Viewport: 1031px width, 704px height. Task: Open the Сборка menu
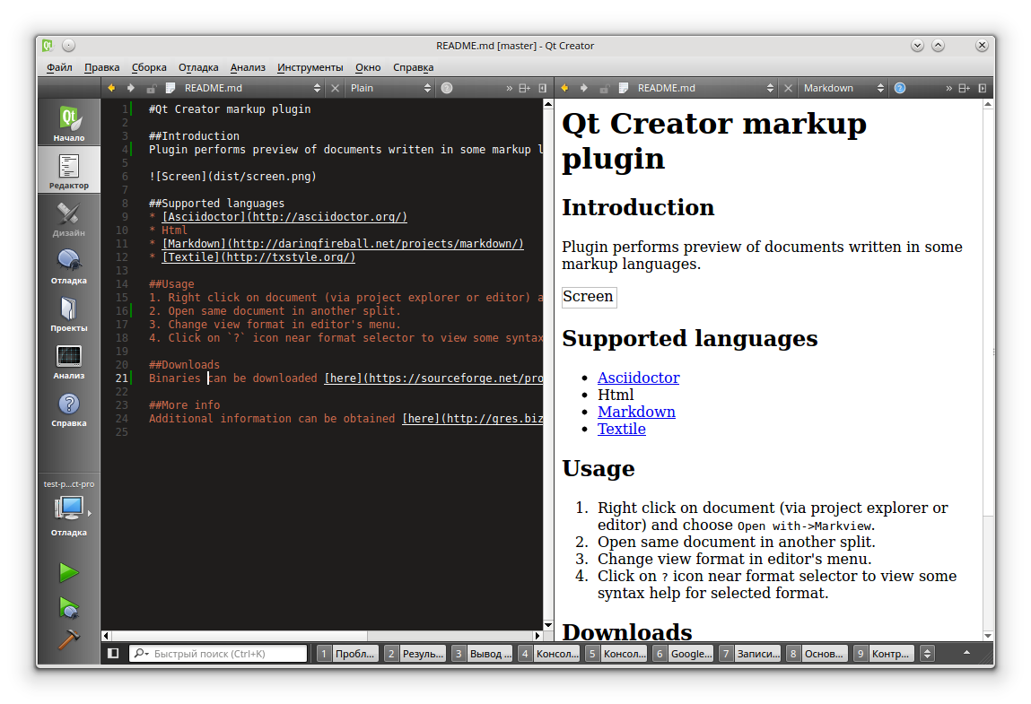tap(149, 67)
